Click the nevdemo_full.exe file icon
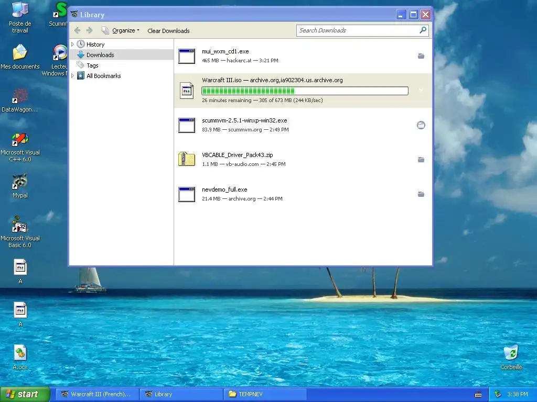Screen dimensions: 537x402 tap(187, 194)
